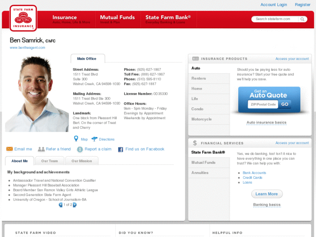316x237 pixels.
Task: Click the Report a claim link
Action: [x=98, y=149]
